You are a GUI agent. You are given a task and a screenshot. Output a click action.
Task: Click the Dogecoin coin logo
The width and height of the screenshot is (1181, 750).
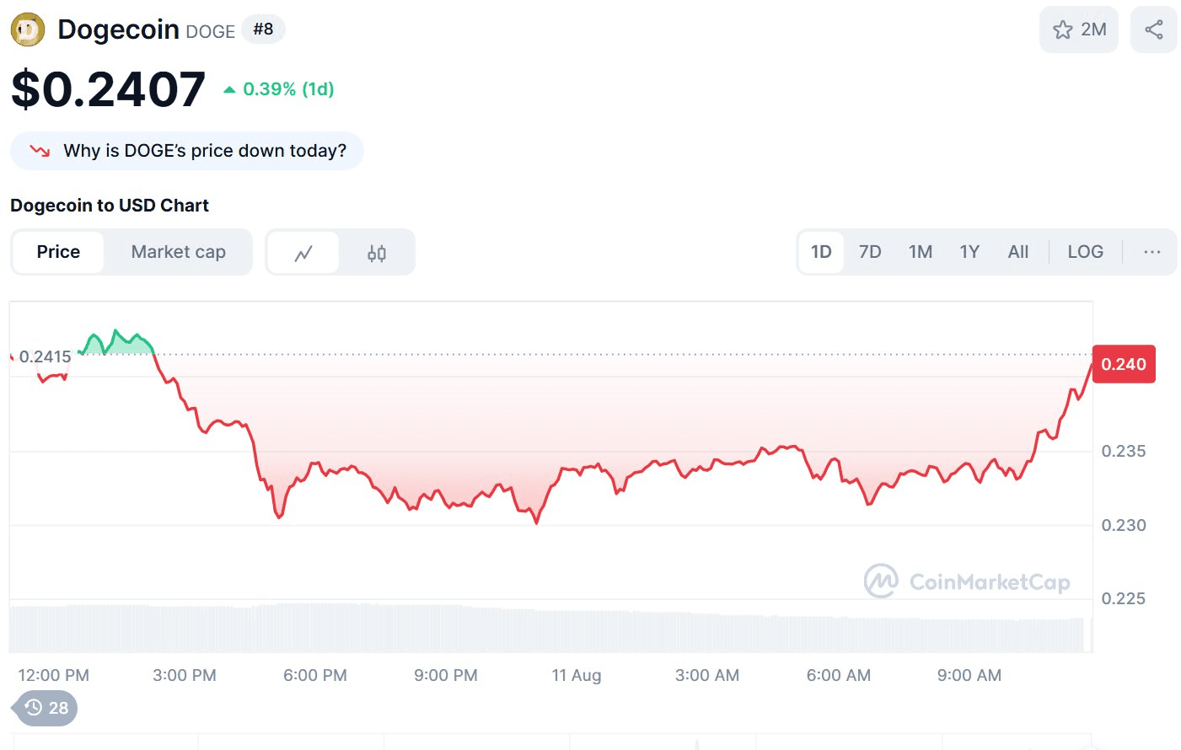[x=27, y=30]
